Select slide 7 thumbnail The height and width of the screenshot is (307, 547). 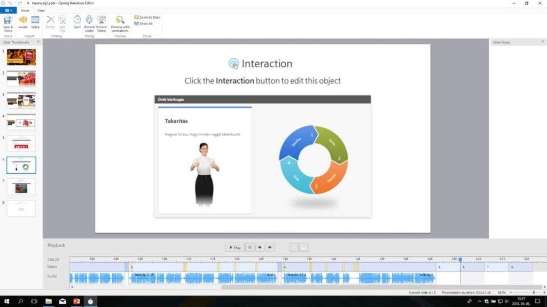coord(21,187)
